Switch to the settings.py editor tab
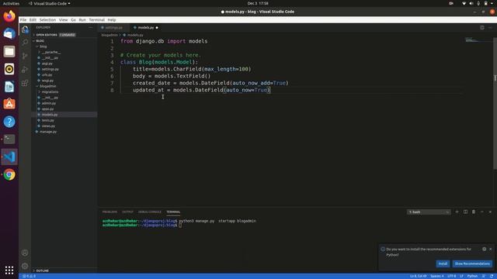 point(114,28)
